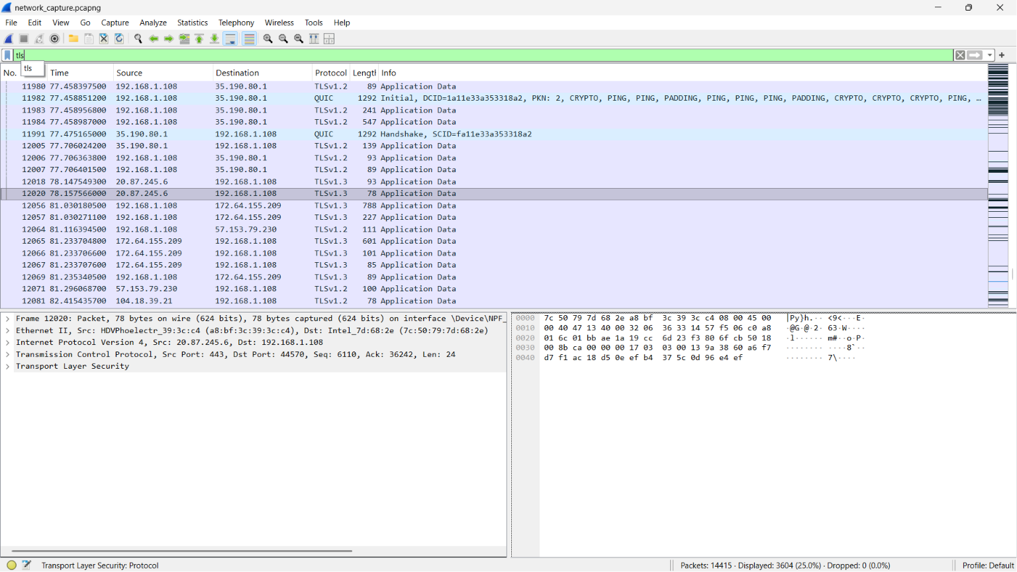Open the display filter history dropdown
1017x572 pixels.
click(990, 55)
